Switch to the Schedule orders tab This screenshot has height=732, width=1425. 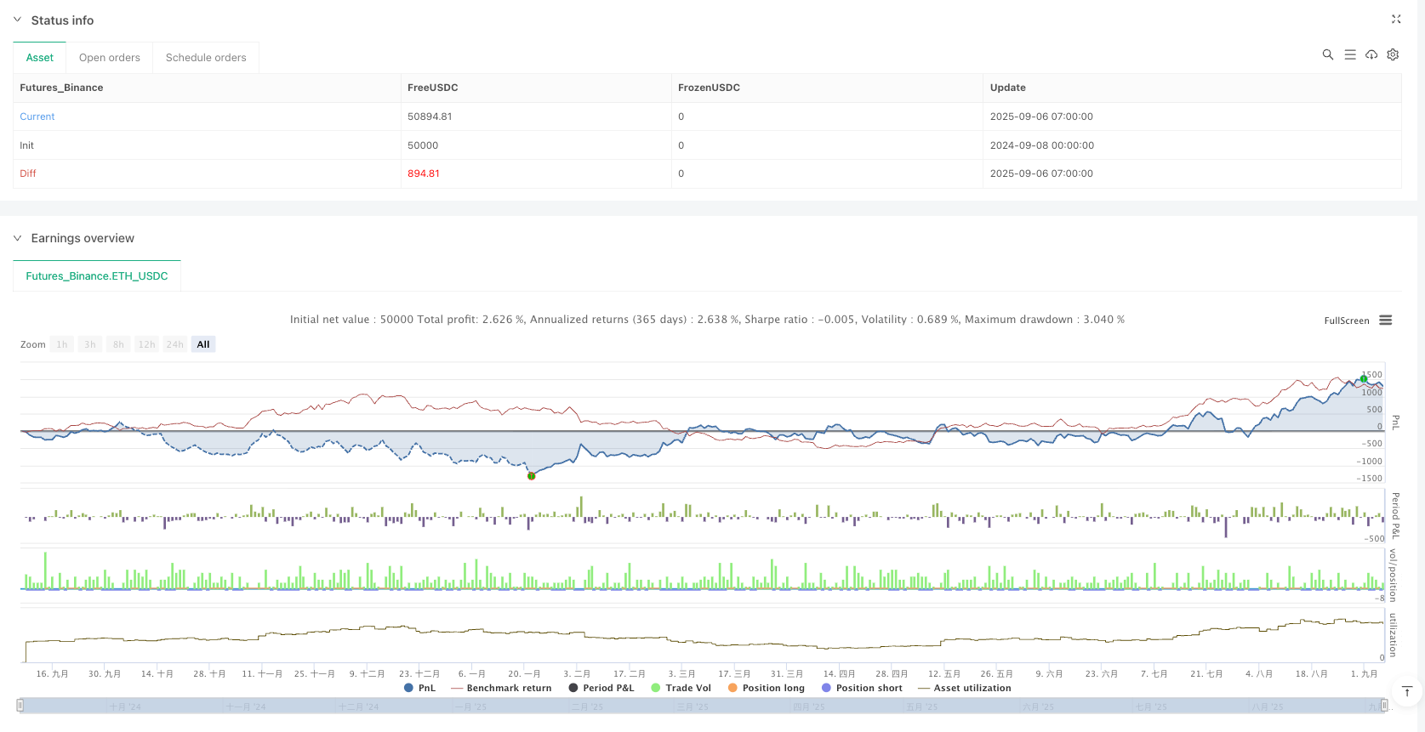click(x=206, y=58)
